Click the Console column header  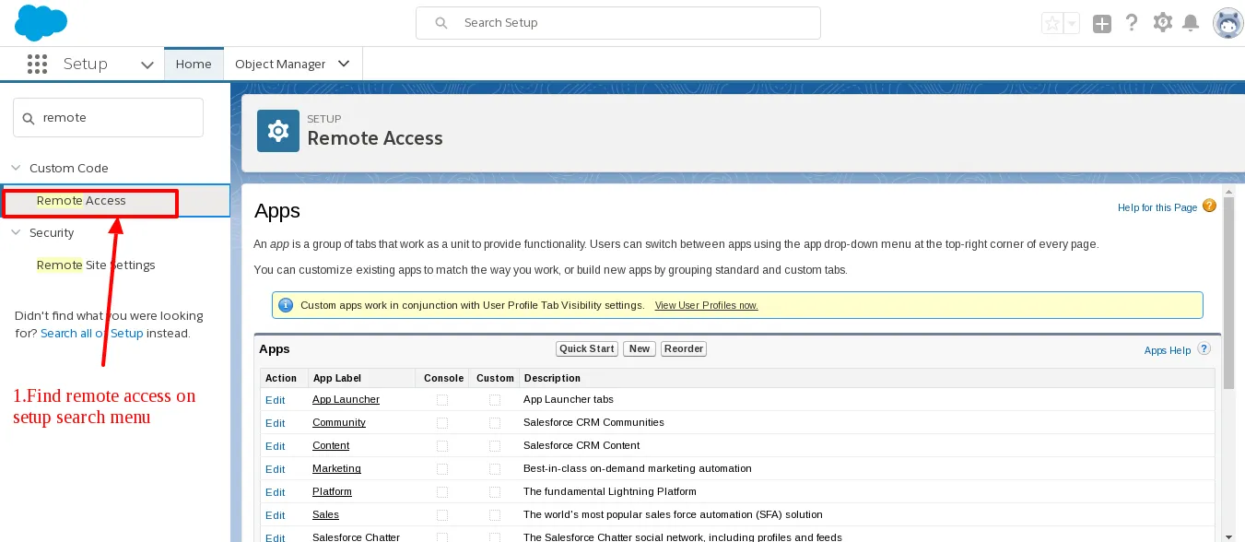(443, 378)
